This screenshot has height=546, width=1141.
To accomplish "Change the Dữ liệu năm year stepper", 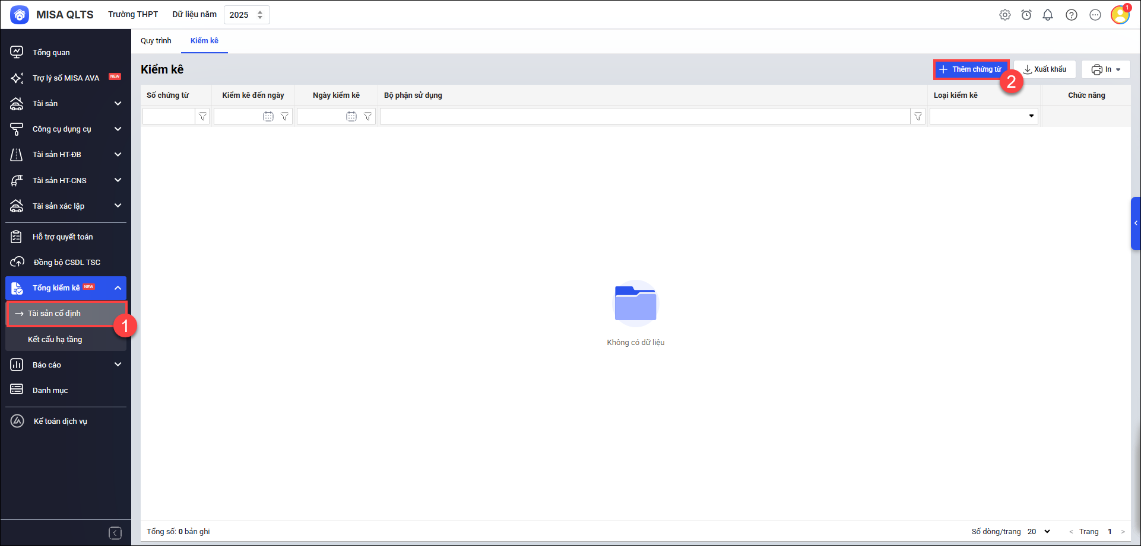I will pyautogui.click(x=260, y=15).
